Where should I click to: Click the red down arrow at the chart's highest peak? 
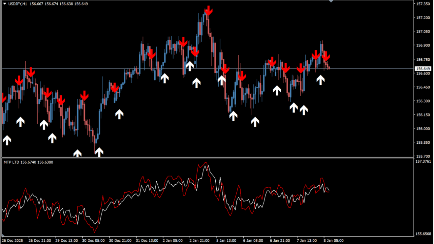[x=208, y=11]
